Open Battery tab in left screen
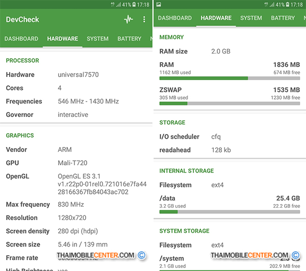306x271 pixels. (x=129, y=39)
